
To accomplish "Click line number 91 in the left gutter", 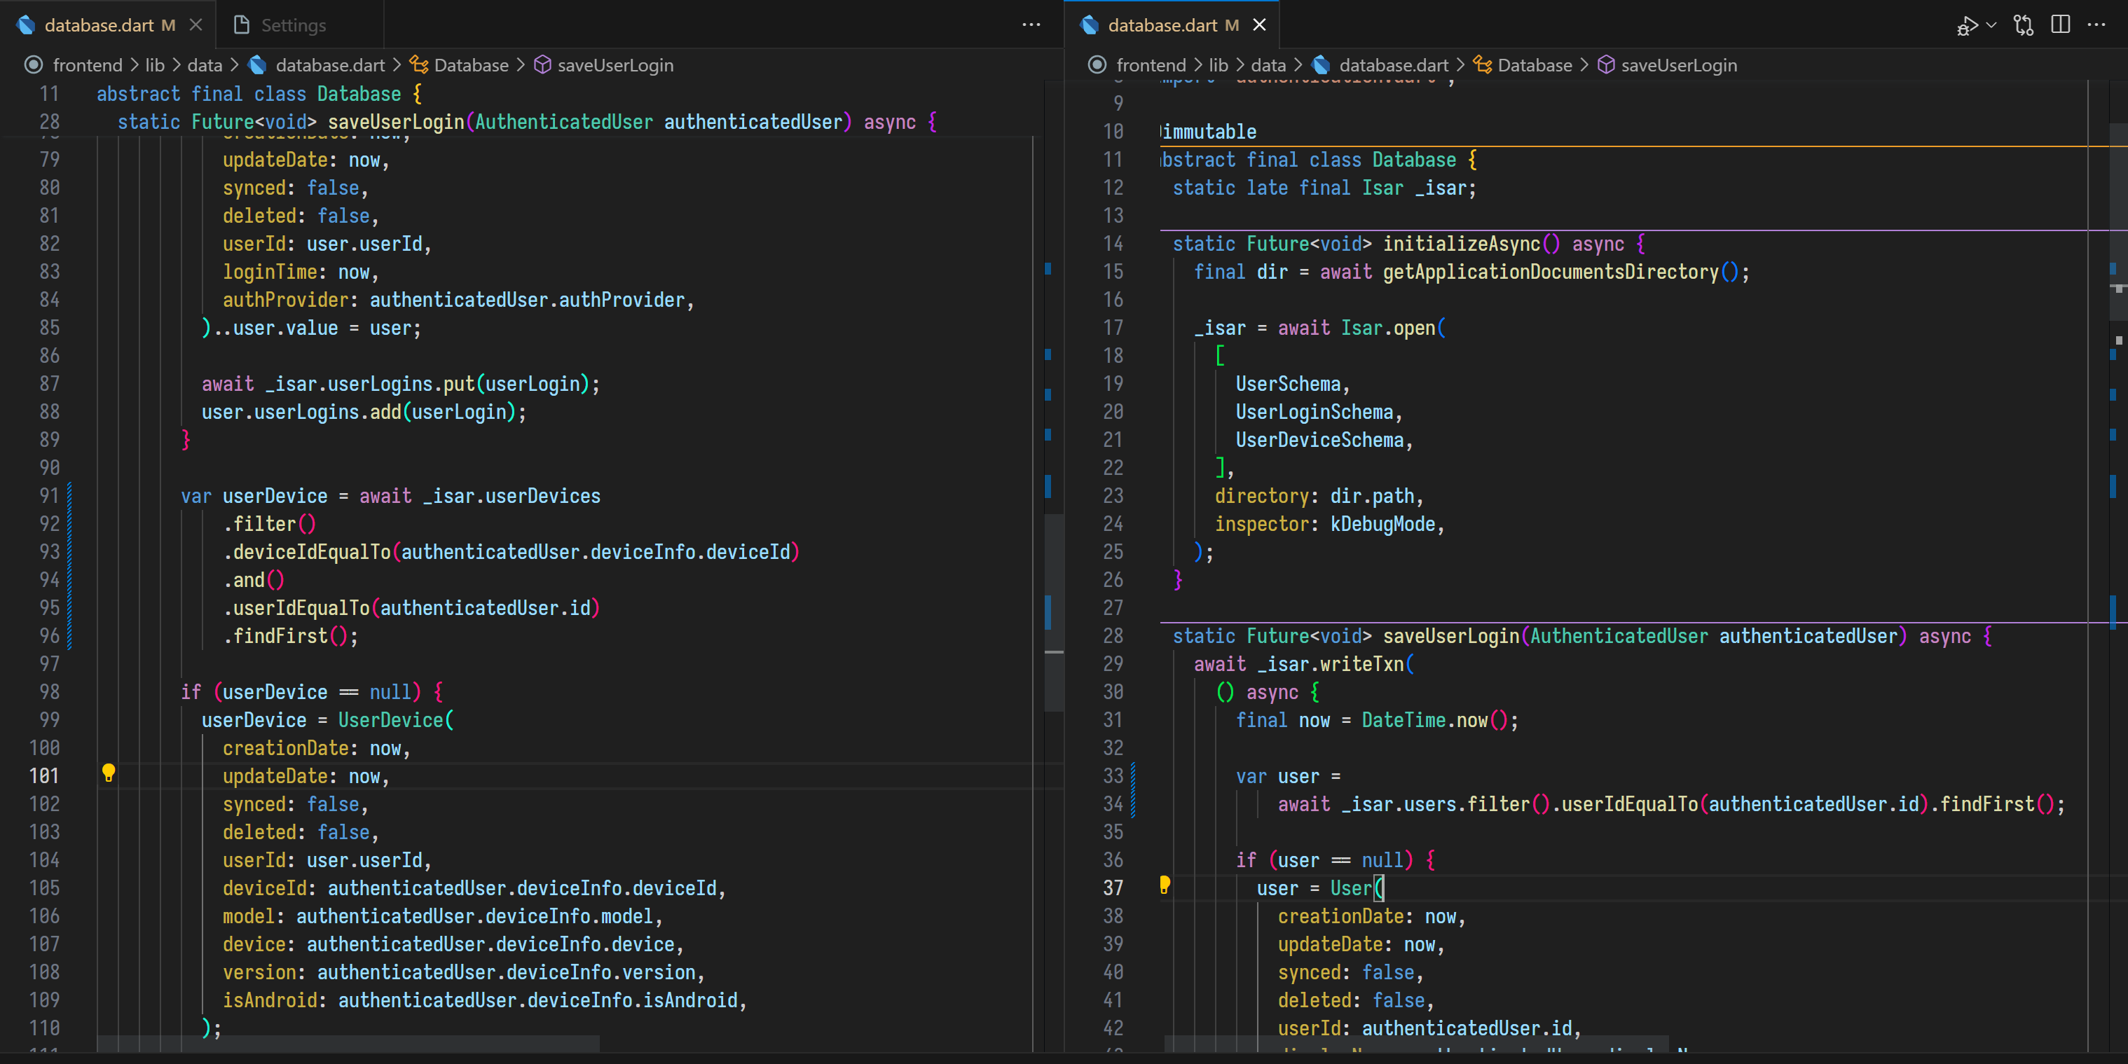I will pyautogui.click(x=48, y=496).
